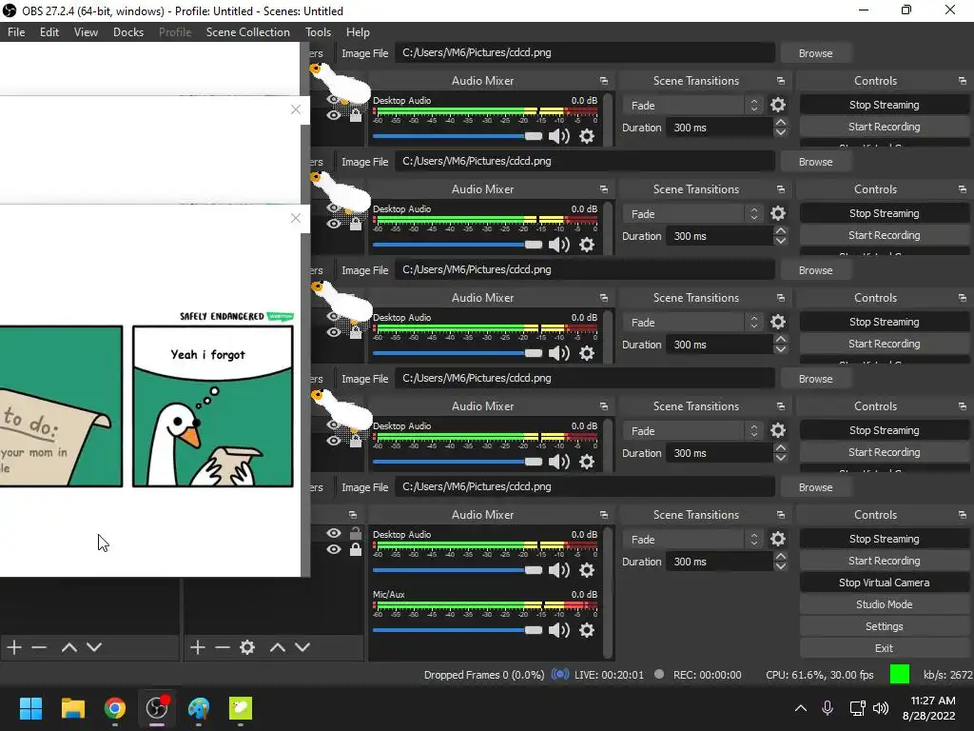Viewport: 974px width, 731px height.
Task: Open Fade dropdown in second-from-top Scene Transitions
Action: tap(692, 214)
